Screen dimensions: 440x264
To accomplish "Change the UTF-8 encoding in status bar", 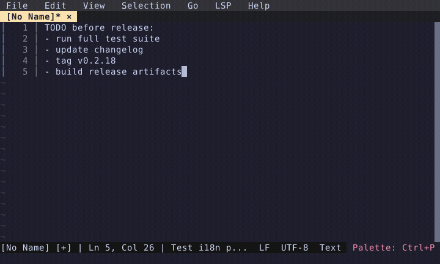I will pos(295,248).
